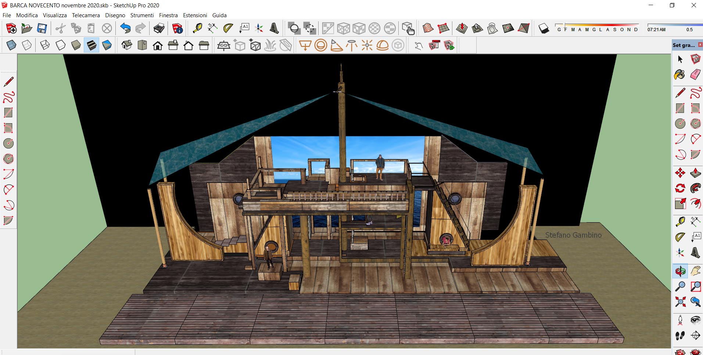Activate the Orbit tool in right panel

680,271
